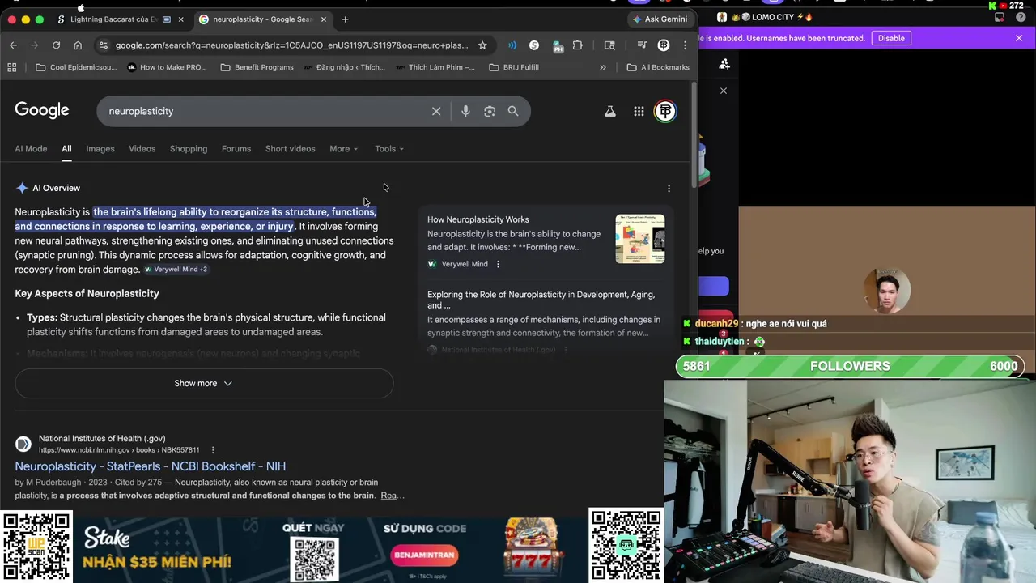
Task: Open options for NIH search result
Action: [213, 450]
